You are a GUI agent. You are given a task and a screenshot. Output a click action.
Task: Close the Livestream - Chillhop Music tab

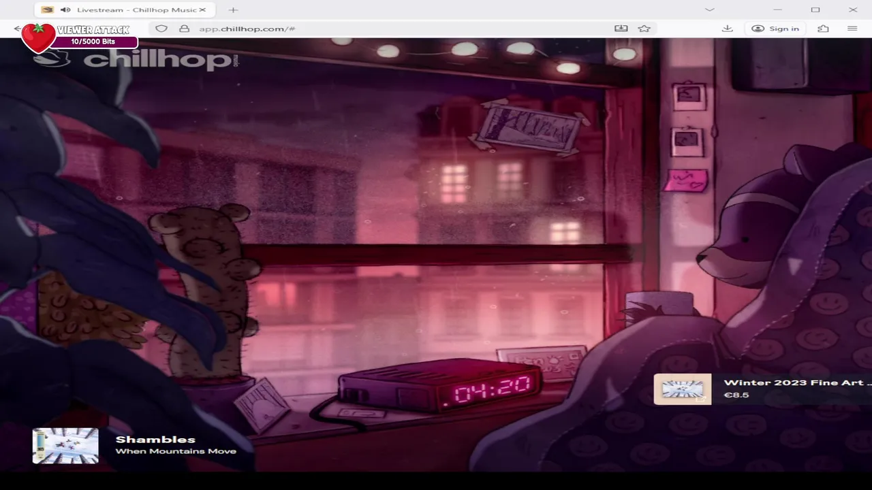(202, 10)
